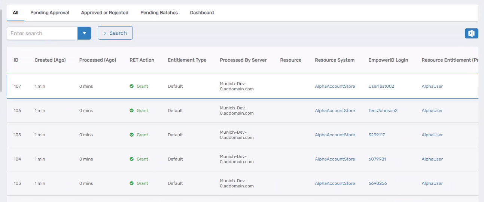Screen dimensions: 484x202
Task: Focus the Enter search input field
Action: (x=42, y=33)
